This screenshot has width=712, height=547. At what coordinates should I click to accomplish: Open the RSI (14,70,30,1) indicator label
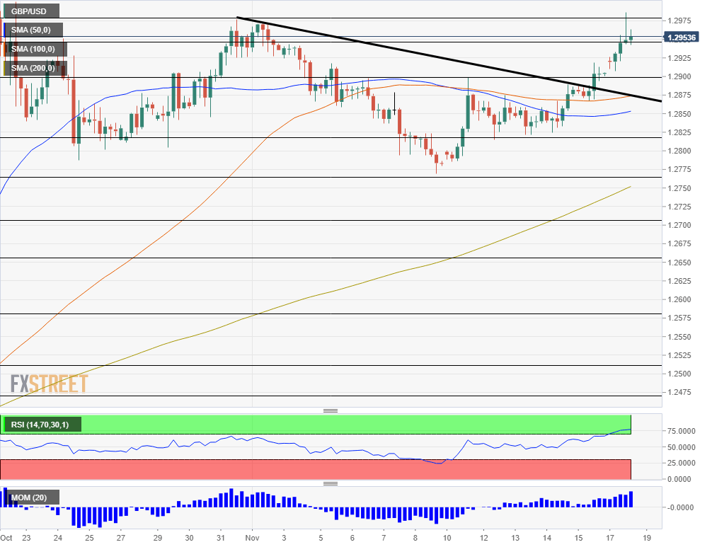[x=41, y=425]
